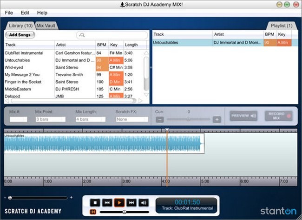Switch to the Mix Vault tab
Image resolution: width=302 pixels, height=220 pixels.
click(x=46, y=25)
